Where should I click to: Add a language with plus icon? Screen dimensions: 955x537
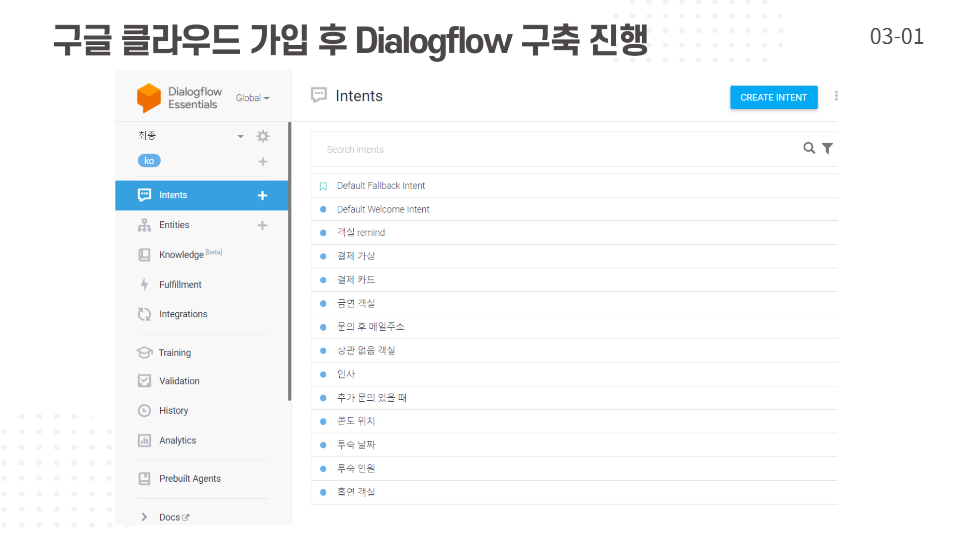point(263,162)
